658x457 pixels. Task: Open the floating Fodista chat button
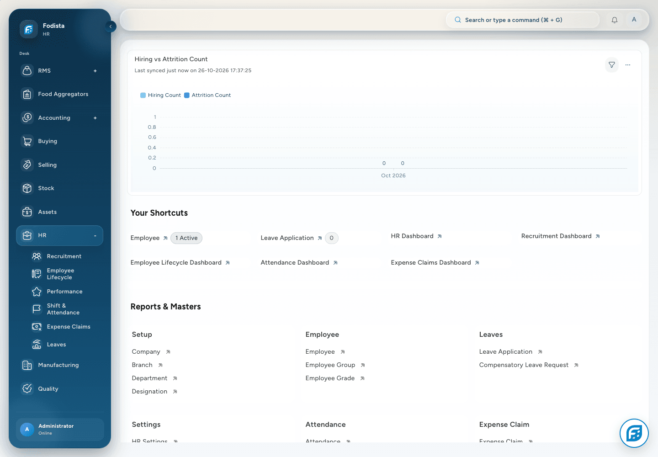(x=634, y=433)
